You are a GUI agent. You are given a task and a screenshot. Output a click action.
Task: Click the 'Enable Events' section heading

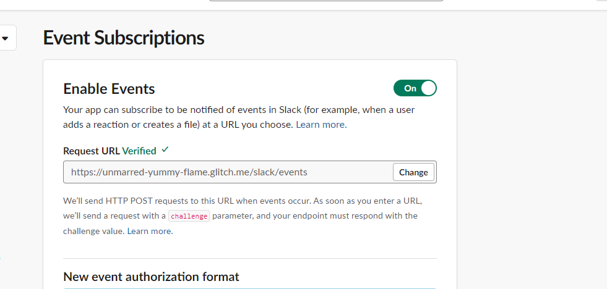tap(109, 88)
